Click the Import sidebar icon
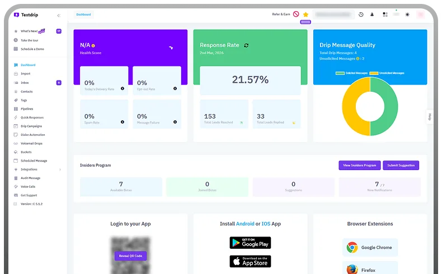Viewport: 442px width, 274px height. [16, 74]
